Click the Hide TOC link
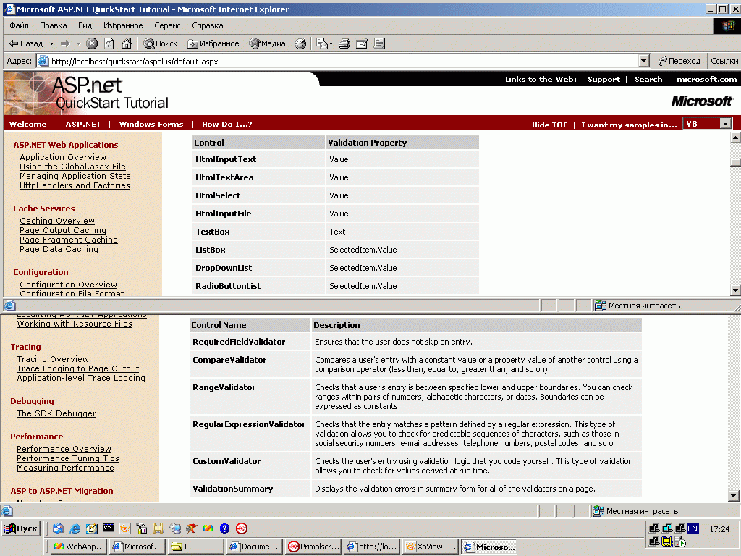Screen dimensions: 741x556 [550, 125]
